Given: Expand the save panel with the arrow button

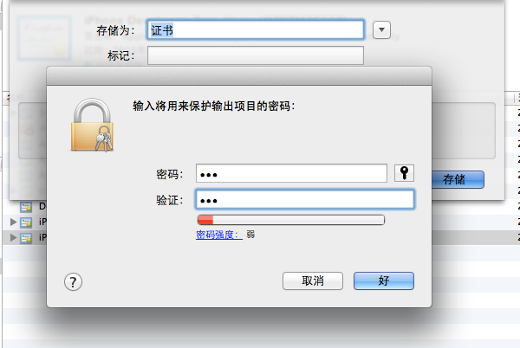Looking at the screenshot, I should [381, 29].
